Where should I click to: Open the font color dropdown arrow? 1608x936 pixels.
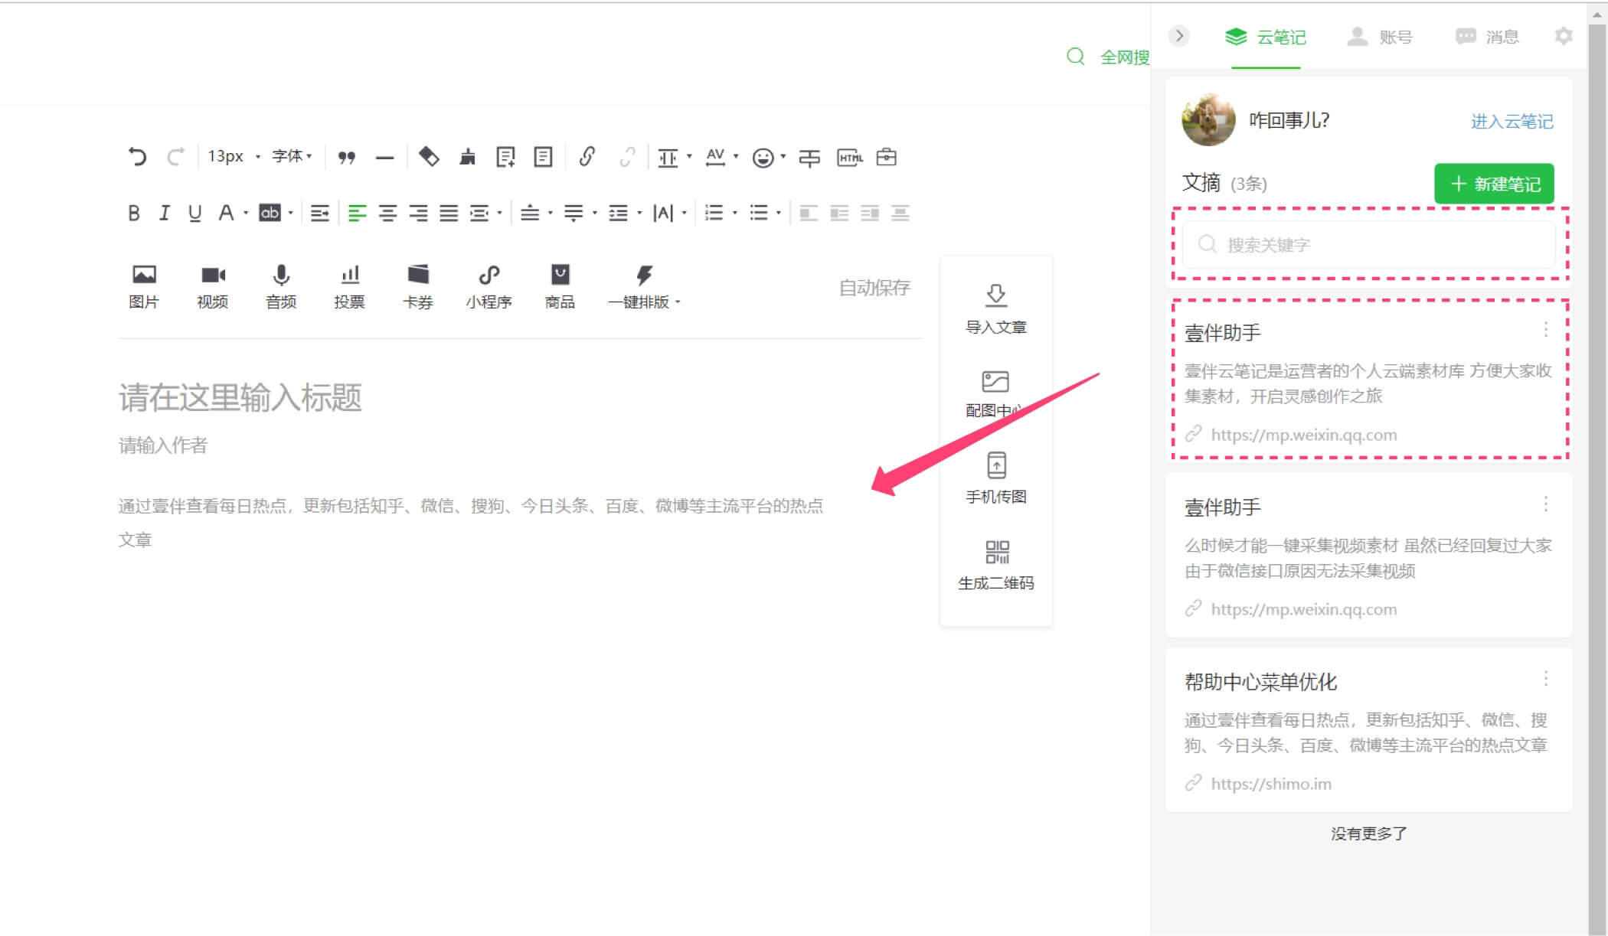pyautogui.click(x=246, y=213)
